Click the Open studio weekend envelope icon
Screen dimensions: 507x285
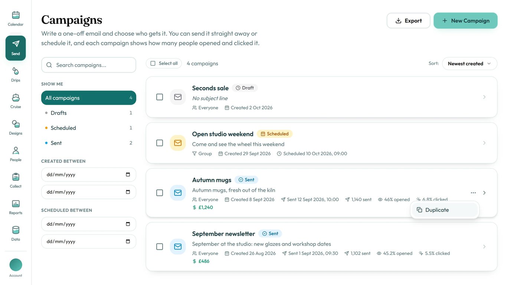click(178, 143)
